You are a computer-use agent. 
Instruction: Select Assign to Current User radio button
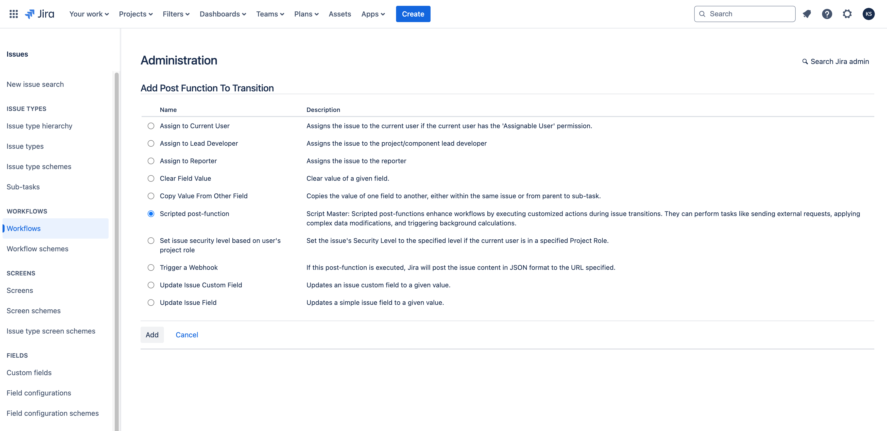[x=151, y=126]
